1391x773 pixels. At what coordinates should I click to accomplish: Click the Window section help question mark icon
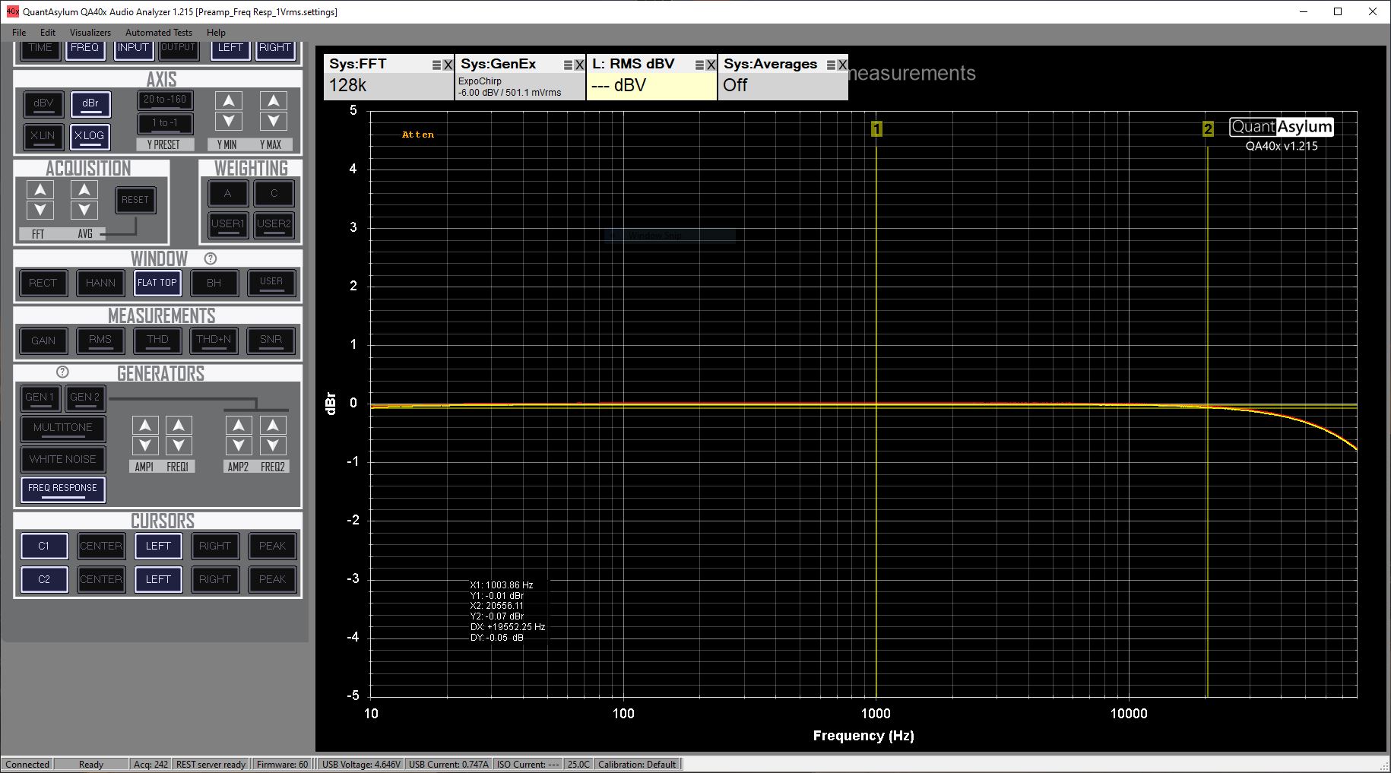211,258
